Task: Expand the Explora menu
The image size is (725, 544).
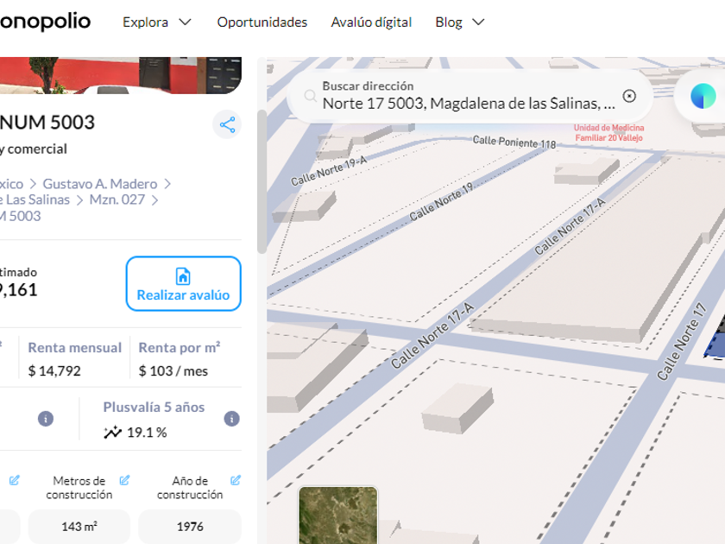Action: click(157, 22)
